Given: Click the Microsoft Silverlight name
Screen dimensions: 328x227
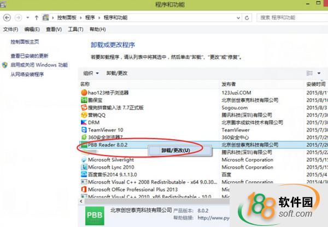Looking at the screenshot, I should coord(111,160).
